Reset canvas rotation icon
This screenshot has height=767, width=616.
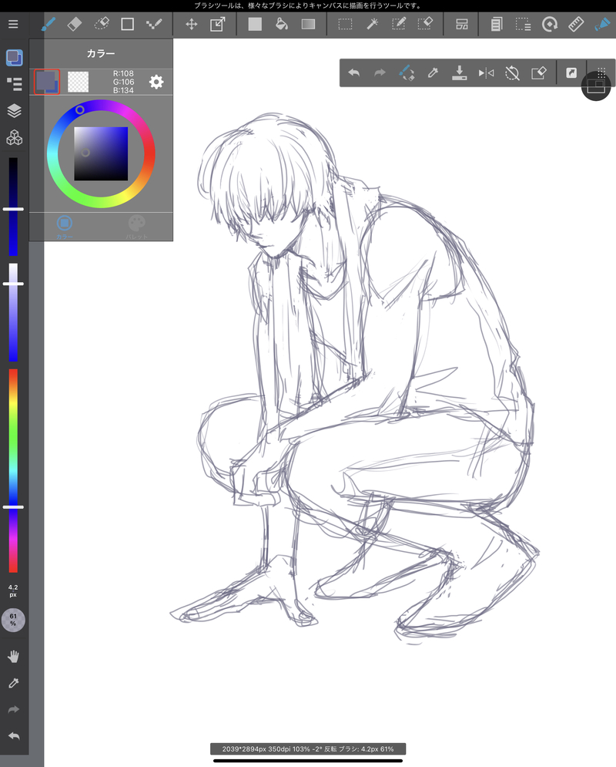coord(512,73)
